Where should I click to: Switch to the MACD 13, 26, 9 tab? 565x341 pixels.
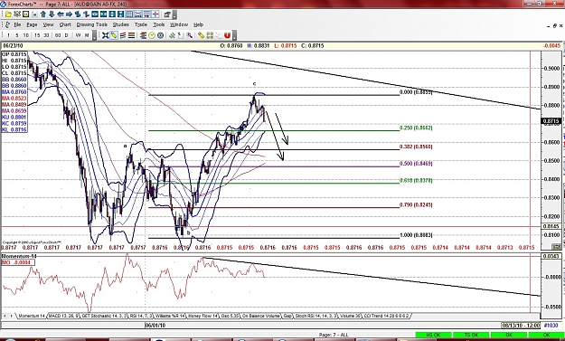click(63, 316)
